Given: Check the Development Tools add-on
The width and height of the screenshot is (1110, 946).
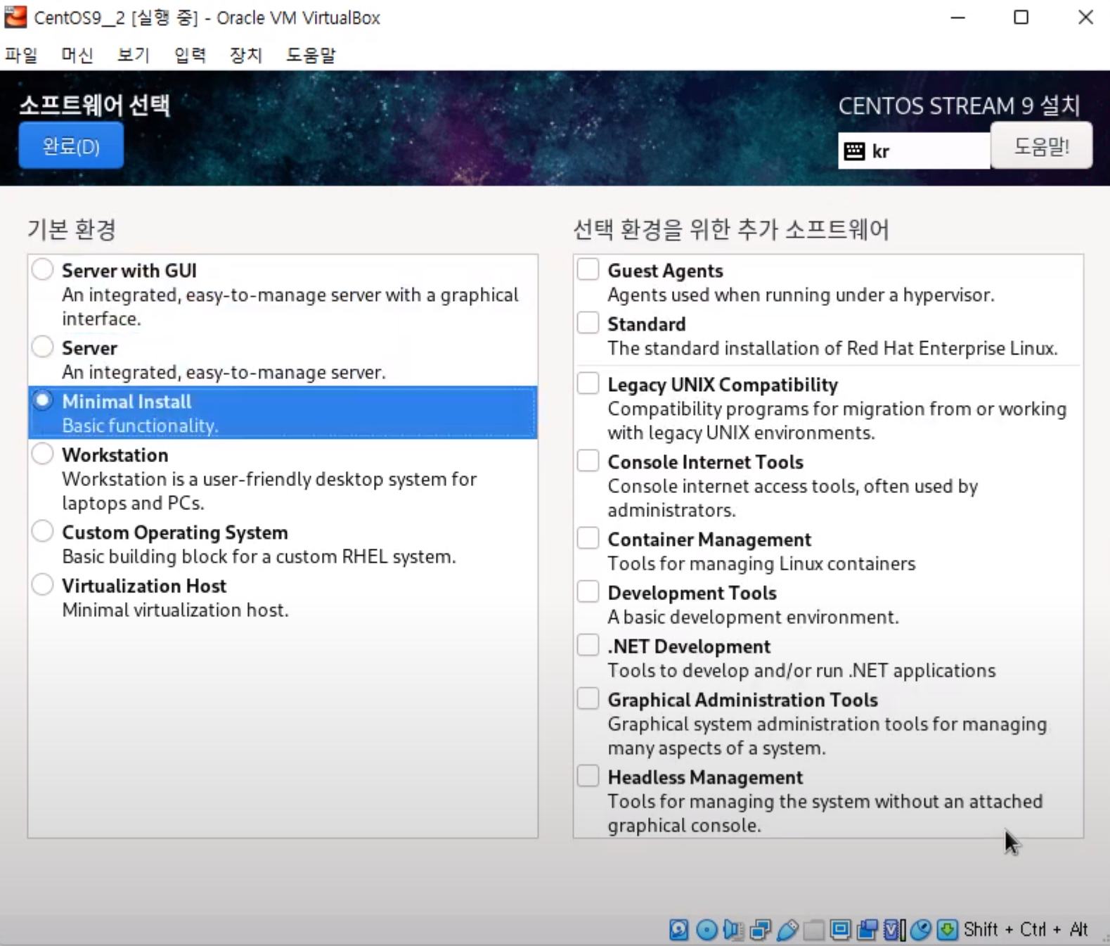Looking at the screenshot, I should [x=588, y=592].
